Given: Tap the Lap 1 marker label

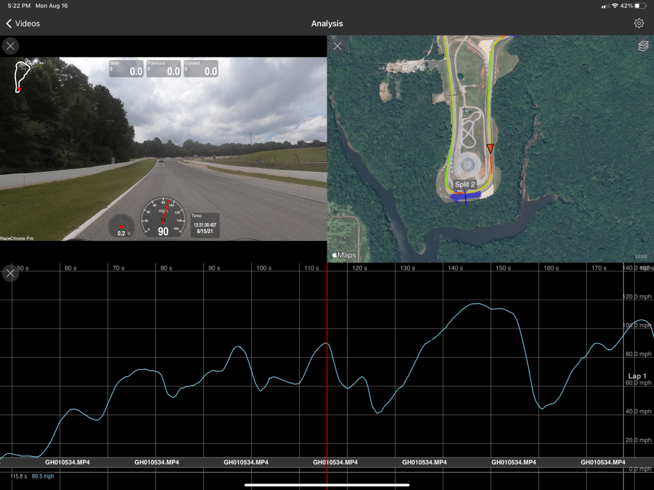Looking at the screenshot, I should 637,376.
